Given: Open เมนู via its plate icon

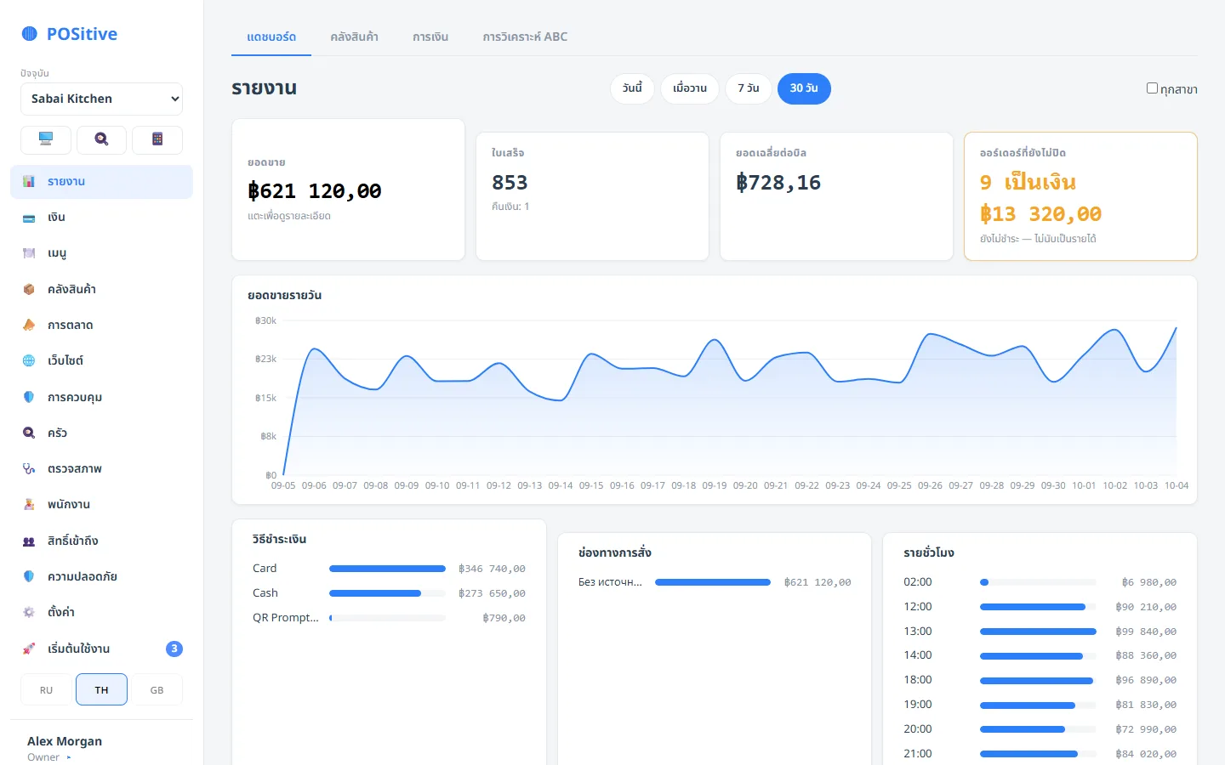Looking at the screenshot, I should (x=29, y=253).
